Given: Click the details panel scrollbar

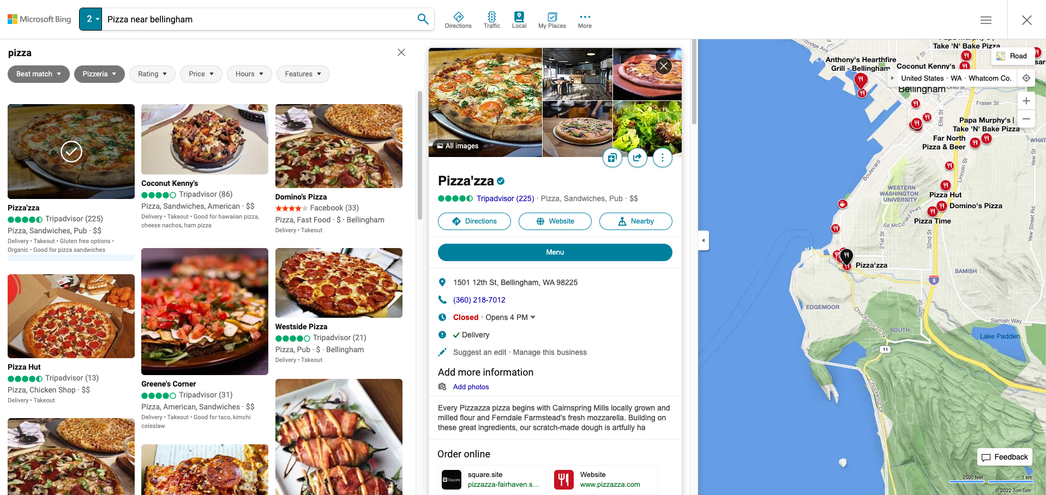Looking at the screenshot, I should click(x=694, y=82).
